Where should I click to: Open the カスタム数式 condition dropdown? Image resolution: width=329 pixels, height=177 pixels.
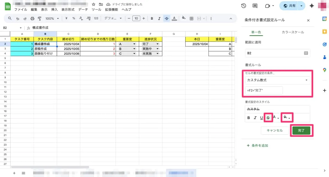click(x=277, y=80)
